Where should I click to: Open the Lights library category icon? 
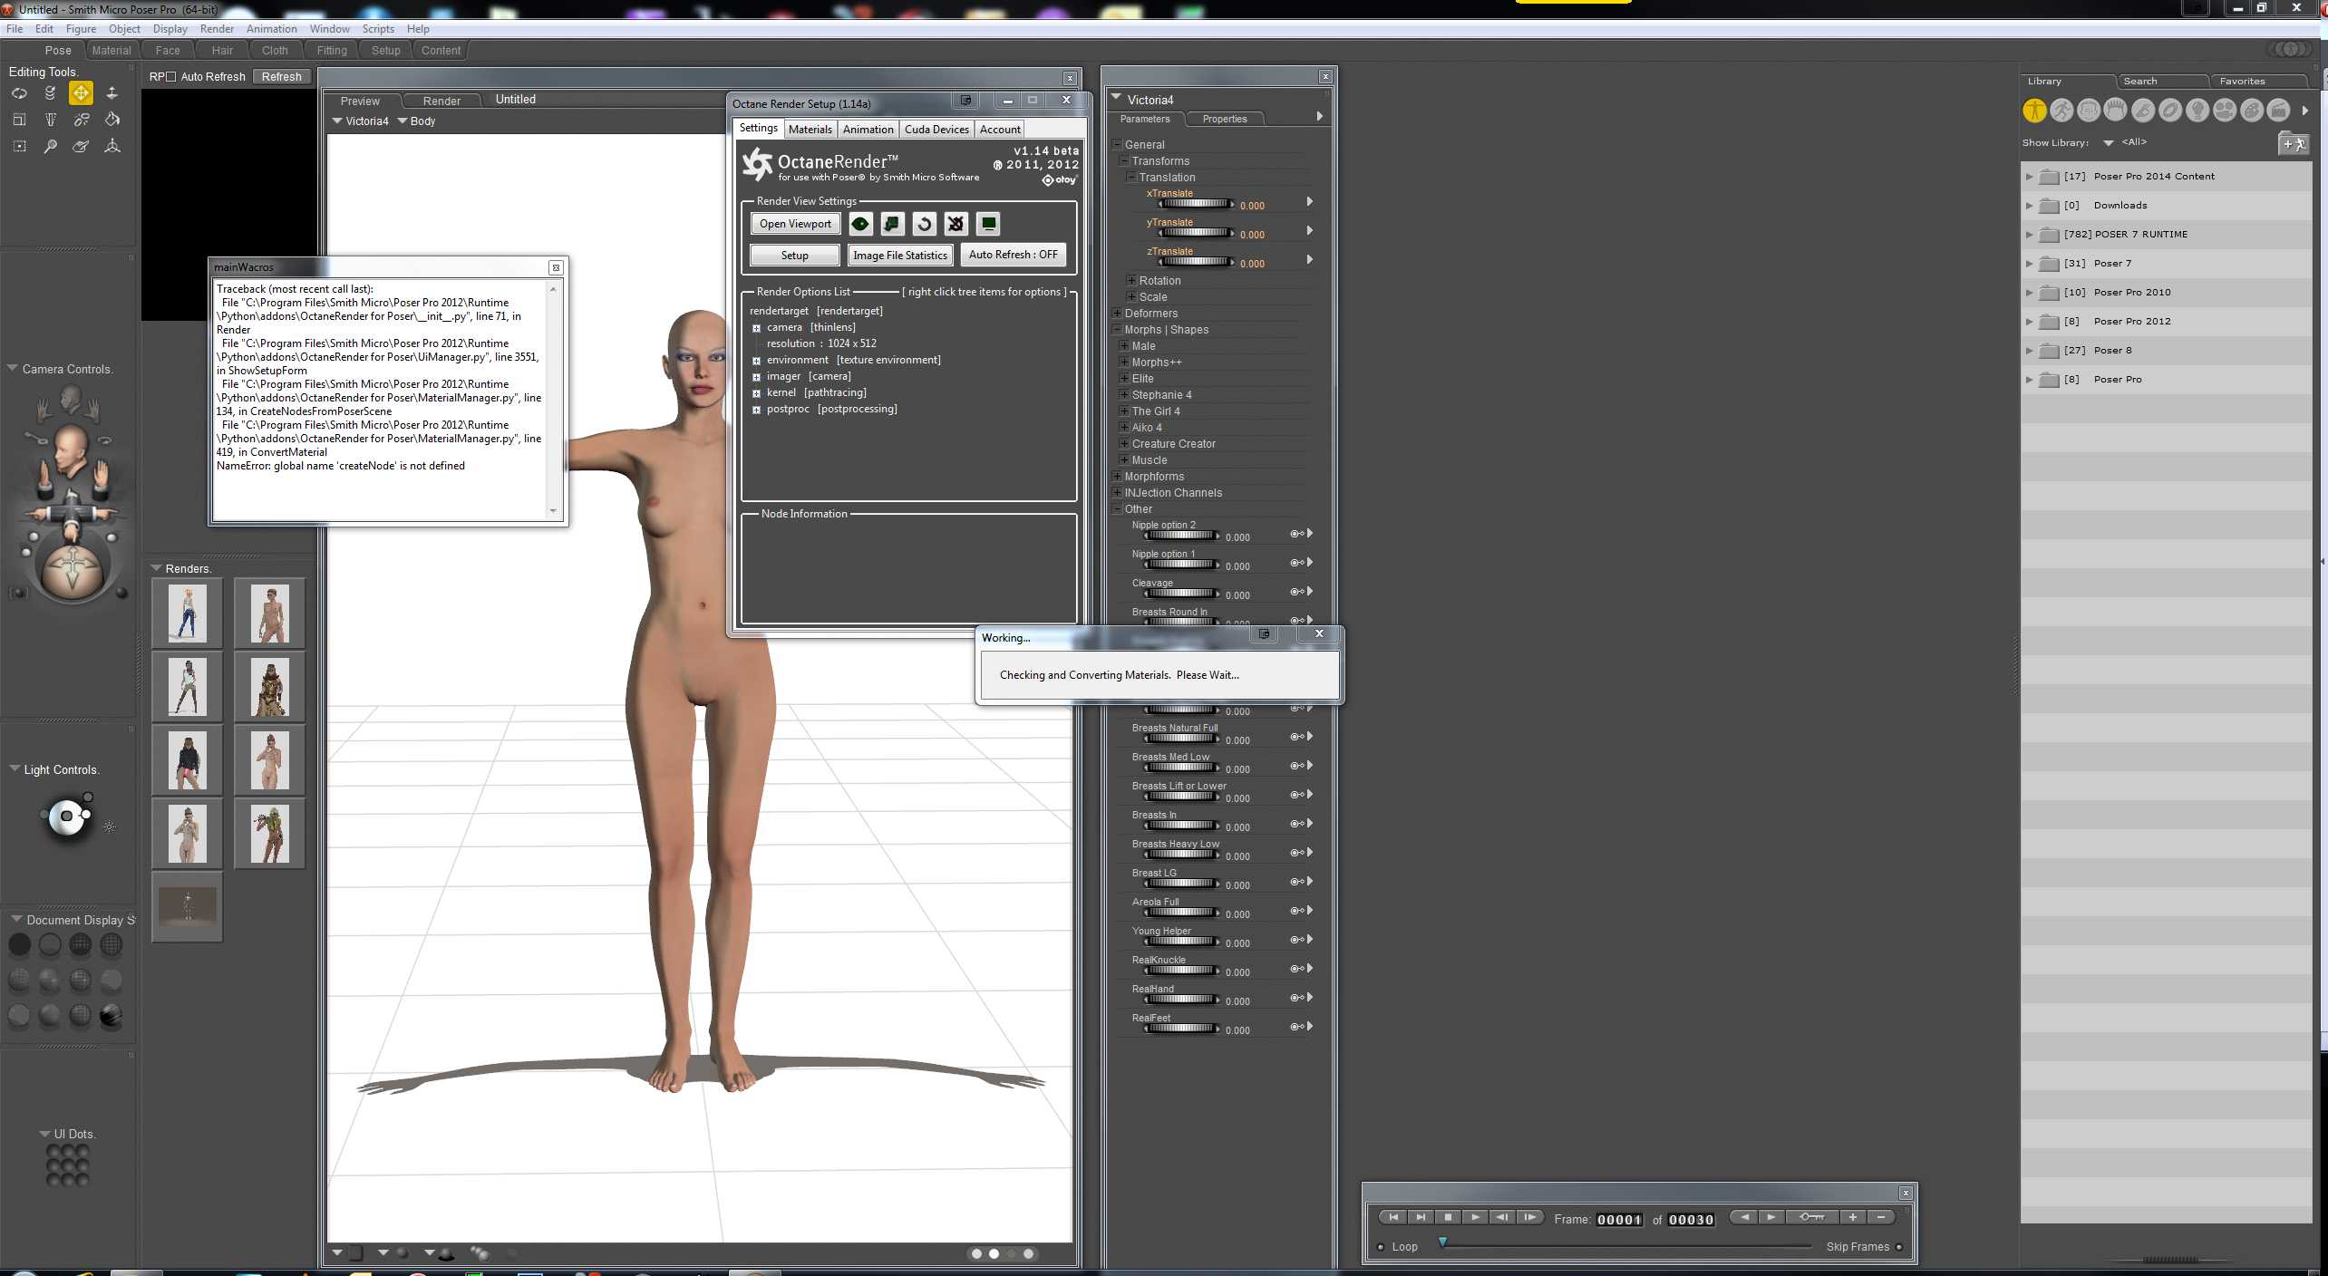[x=2197, y=111]
